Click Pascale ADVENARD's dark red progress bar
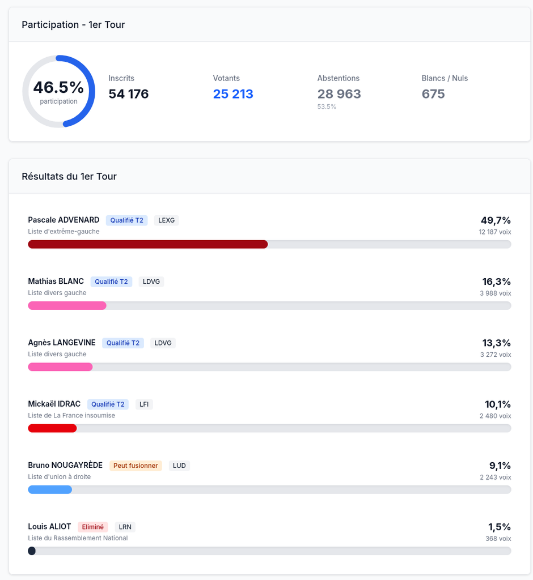Screen dimensions: 533x580 [x=147, y=244]
